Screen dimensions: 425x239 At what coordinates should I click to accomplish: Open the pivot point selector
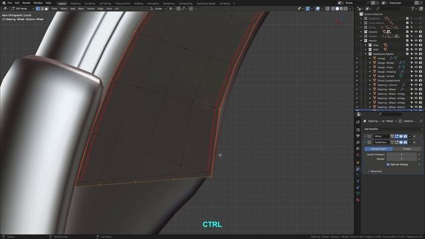[171, 9]
